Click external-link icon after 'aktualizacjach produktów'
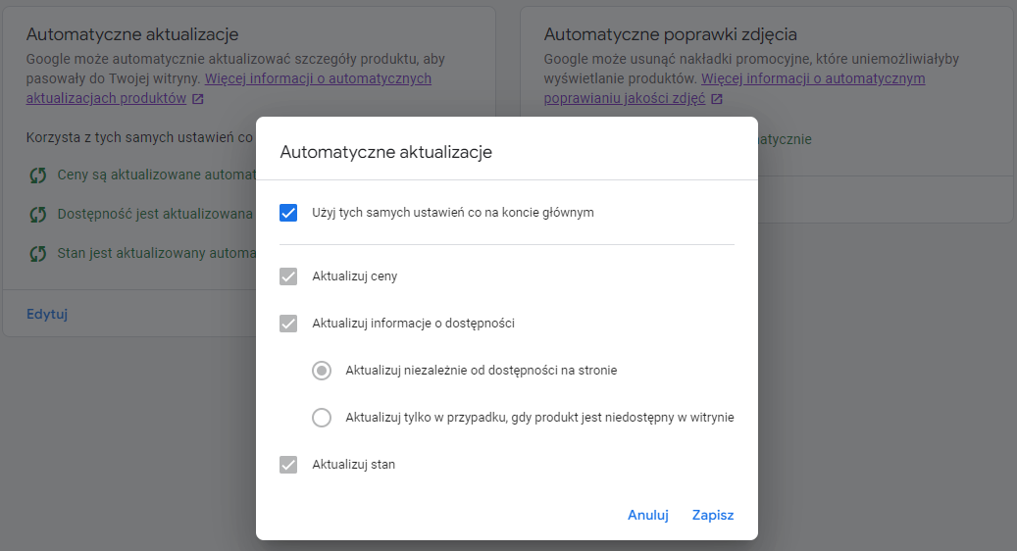 click(x=198, y=99)
